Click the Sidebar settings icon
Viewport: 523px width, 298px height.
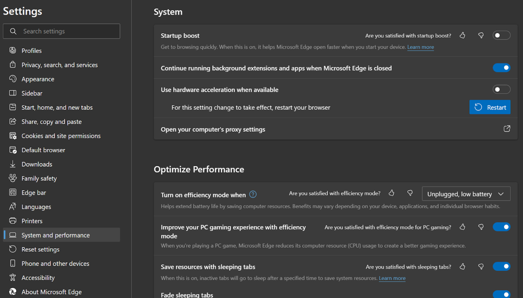[13, 93]
